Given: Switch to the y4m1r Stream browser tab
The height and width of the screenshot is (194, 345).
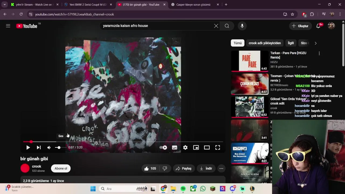Looking at the screenshot, I should (x=34, y=5).
